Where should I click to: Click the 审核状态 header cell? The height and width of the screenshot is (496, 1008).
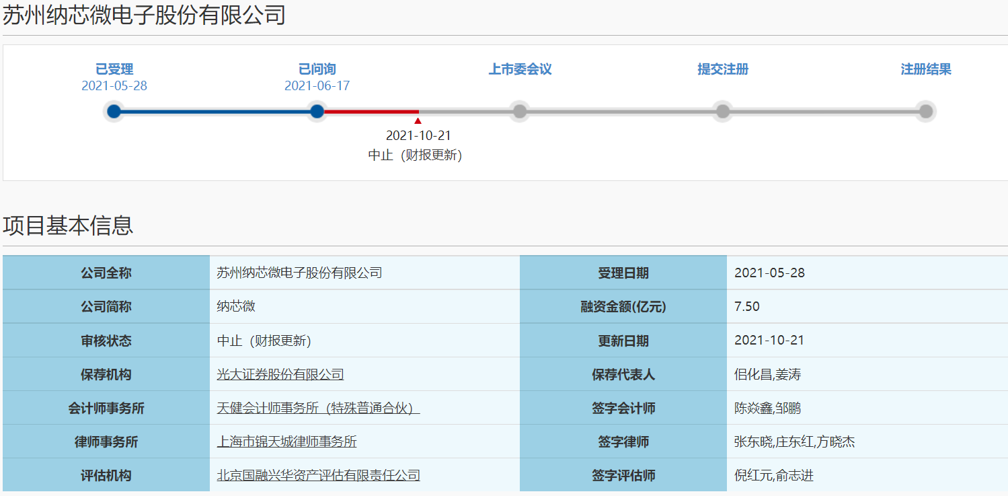tap(106, 341)
